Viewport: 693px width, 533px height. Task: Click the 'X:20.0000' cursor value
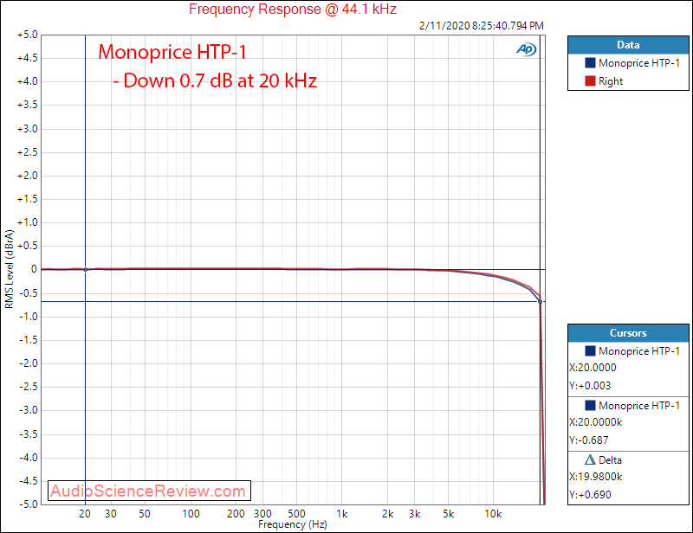pyautogui.click(x=593, y=368)
